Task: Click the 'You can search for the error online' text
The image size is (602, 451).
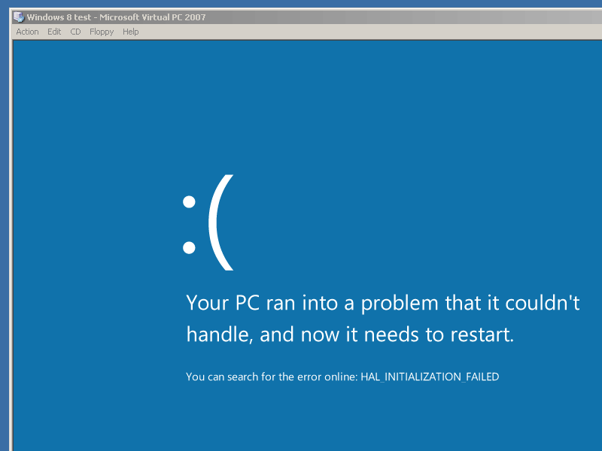Action: click(x=272, y=377)
